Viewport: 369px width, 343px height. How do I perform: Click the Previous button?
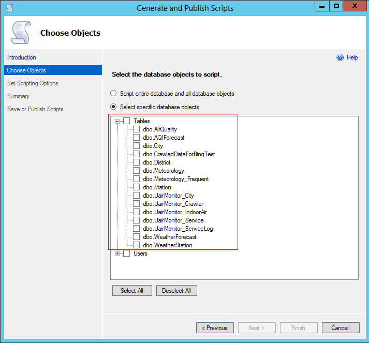215,328
